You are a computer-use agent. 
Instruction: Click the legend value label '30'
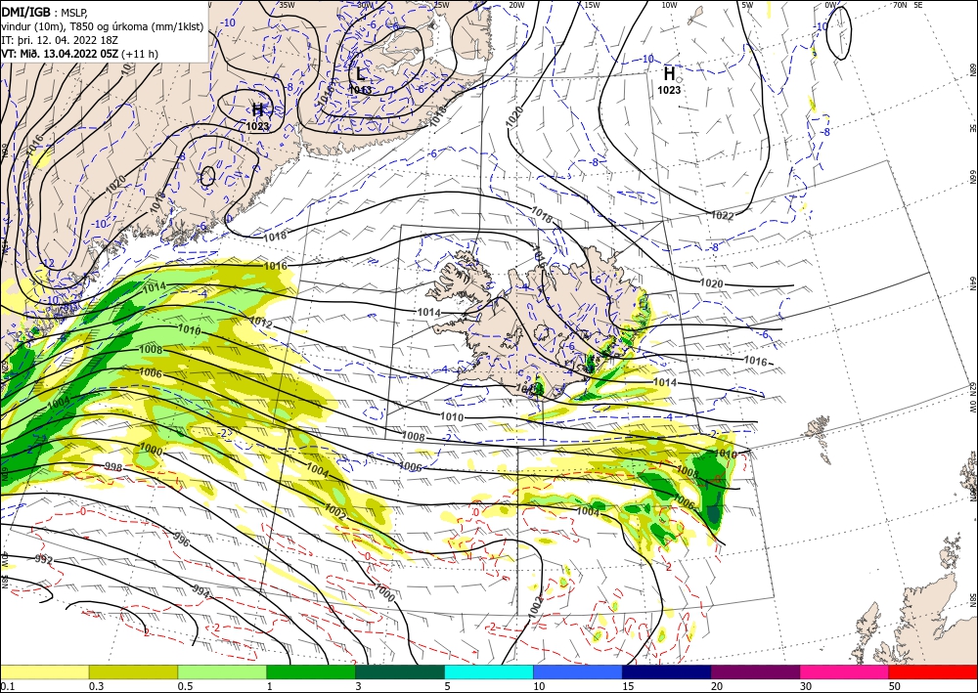pyautogui.click(x=806, y=686)
